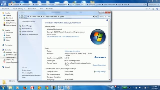Click back button in System window
The width and height of the screenshot is (160, 90).
click(x=20, y=16)
